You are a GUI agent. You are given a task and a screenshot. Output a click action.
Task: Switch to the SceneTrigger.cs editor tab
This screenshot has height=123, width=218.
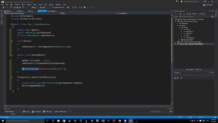52,11
